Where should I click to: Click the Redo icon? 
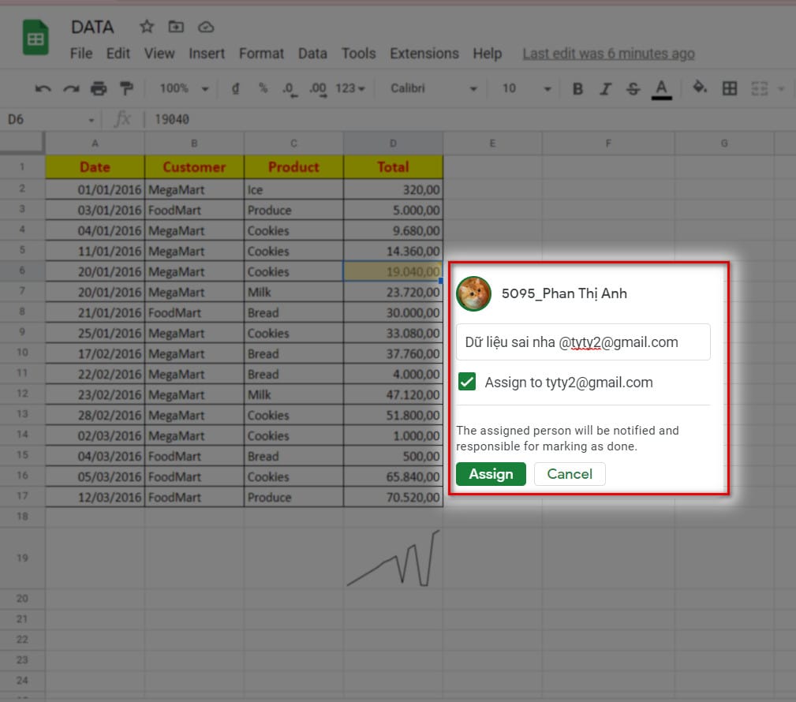pos(70,88)
